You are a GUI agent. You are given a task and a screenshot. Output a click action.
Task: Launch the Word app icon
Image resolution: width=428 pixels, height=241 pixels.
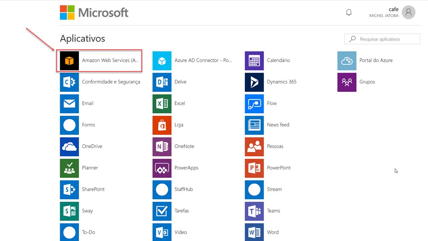[x=254, y=232]
